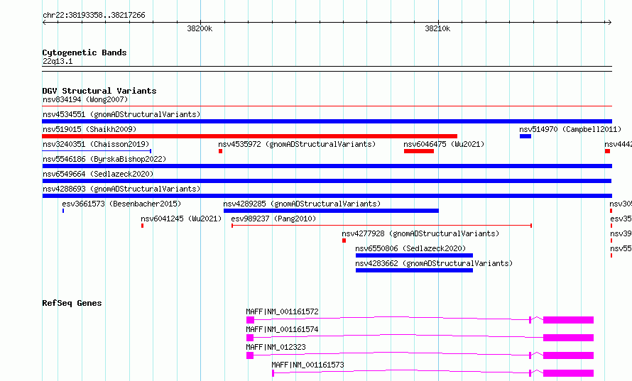
Task: Click the MAFF|NM_012323 transcript label
Action: point(276,347)
